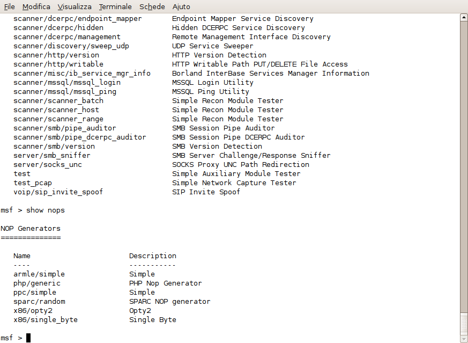This screenshot has height=343, width=468.
Task: Click the server/smb_sniffer module name
Action: pyautogui.click(x=52, y=155)
